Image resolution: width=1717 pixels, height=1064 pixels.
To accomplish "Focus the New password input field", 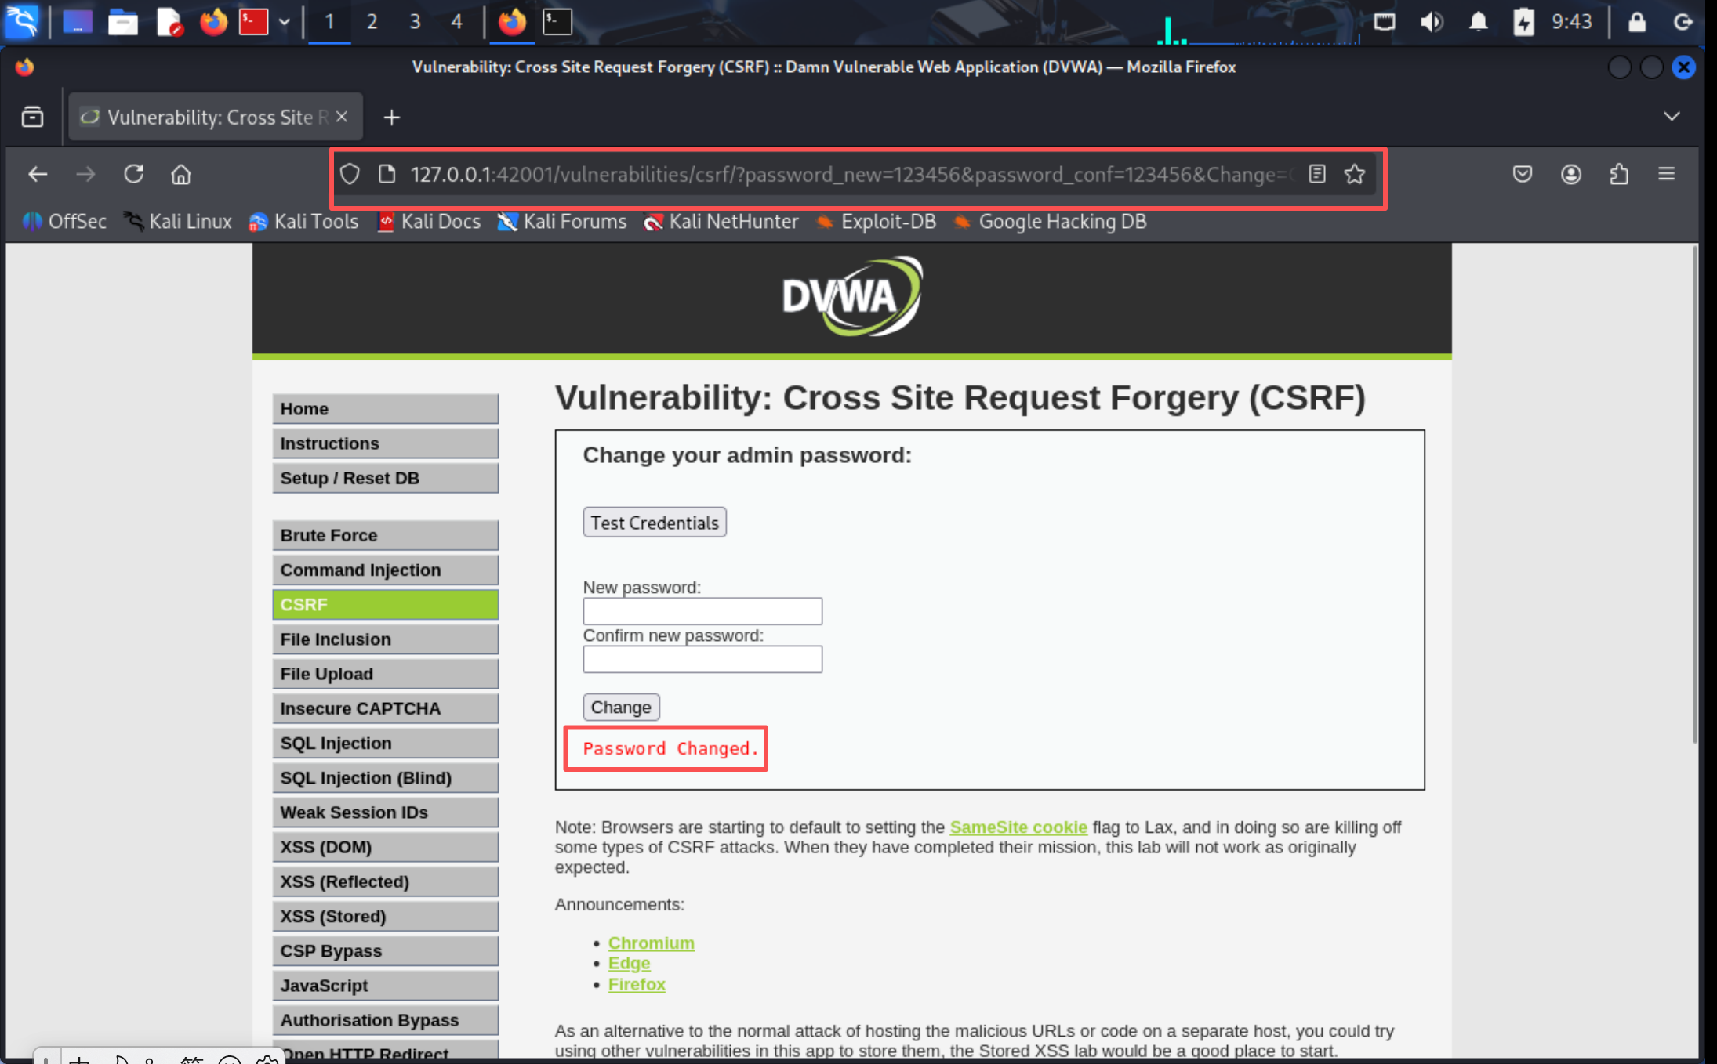I will pyautogui.click(x=702, y=611).
